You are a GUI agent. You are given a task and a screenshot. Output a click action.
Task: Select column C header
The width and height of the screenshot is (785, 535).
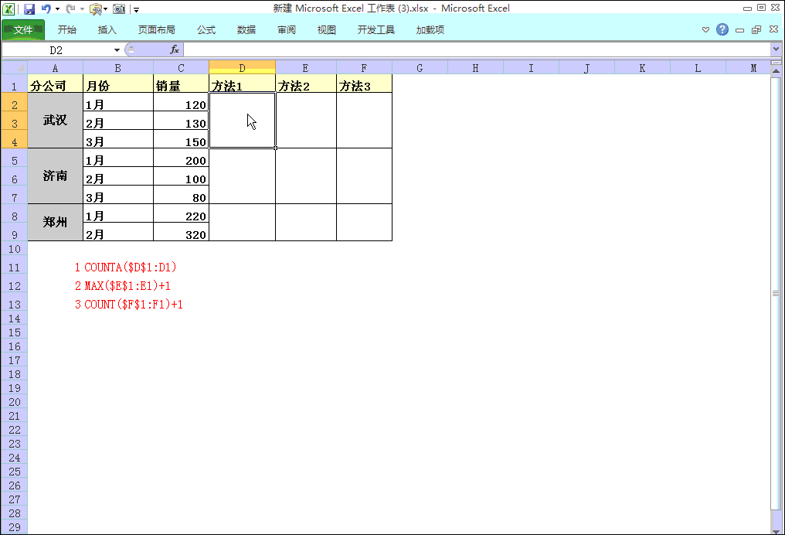click(181, 67)
